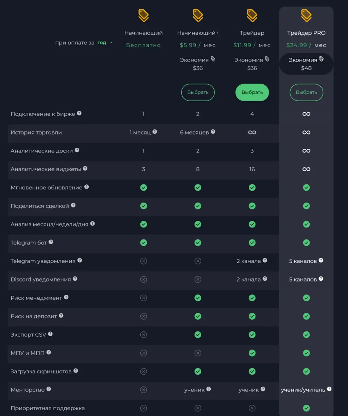Click the price tag icon above Трейдер PRO

point(307,16)
